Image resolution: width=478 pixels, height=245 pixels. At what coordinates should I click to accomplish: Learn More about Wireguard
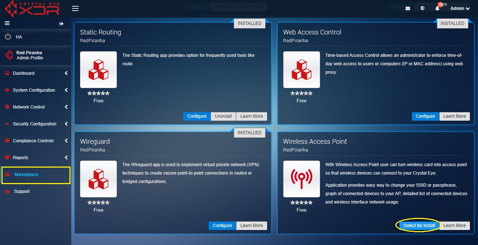pyautogui.click(x=252, y=226)
